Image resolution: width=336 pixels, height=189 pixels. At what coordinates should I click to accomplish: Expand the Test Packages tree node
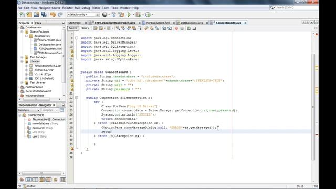22,57
